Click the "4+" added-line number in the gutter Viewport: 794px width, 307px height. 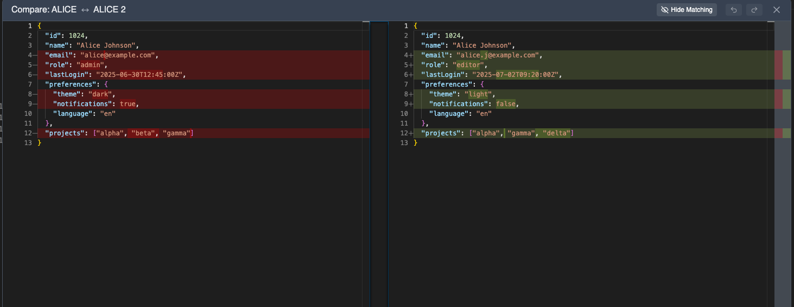tap(408, 55)
